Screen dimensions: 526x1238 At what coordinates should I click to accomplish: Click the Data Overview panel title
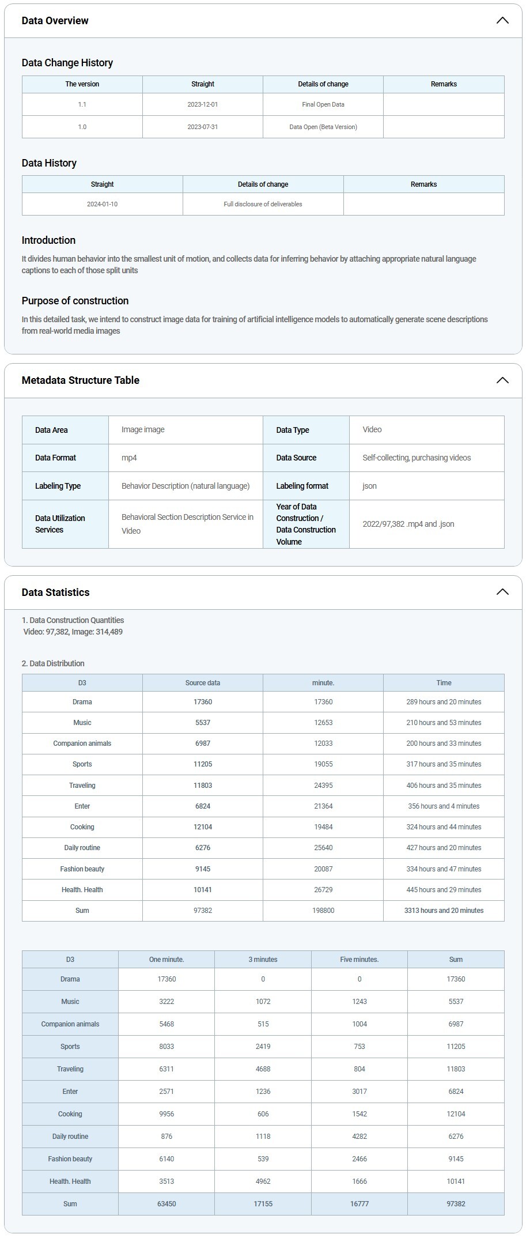click(x=55, y=21)
